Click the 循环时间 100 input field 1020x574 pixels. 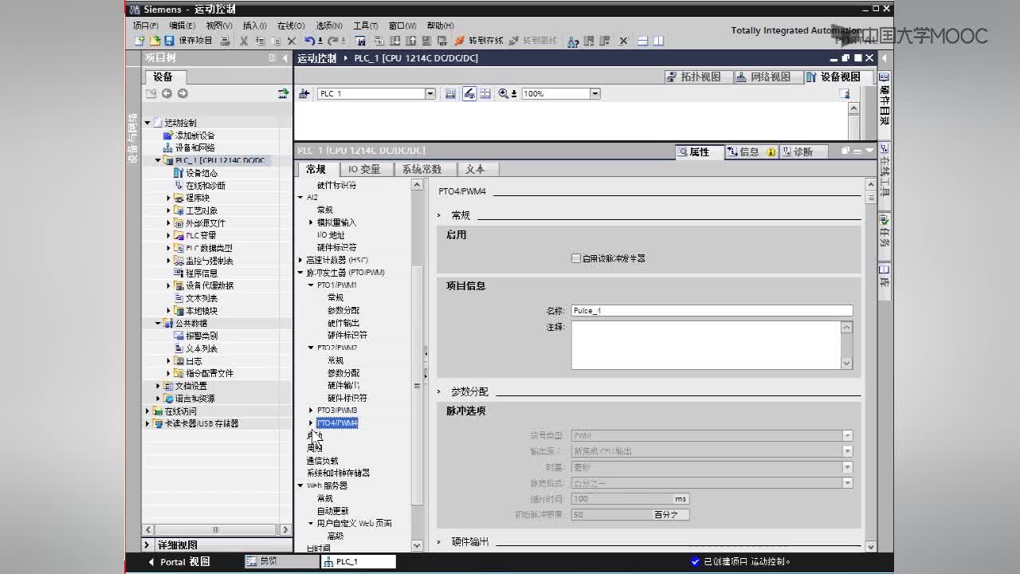click(x=622, y=499)
